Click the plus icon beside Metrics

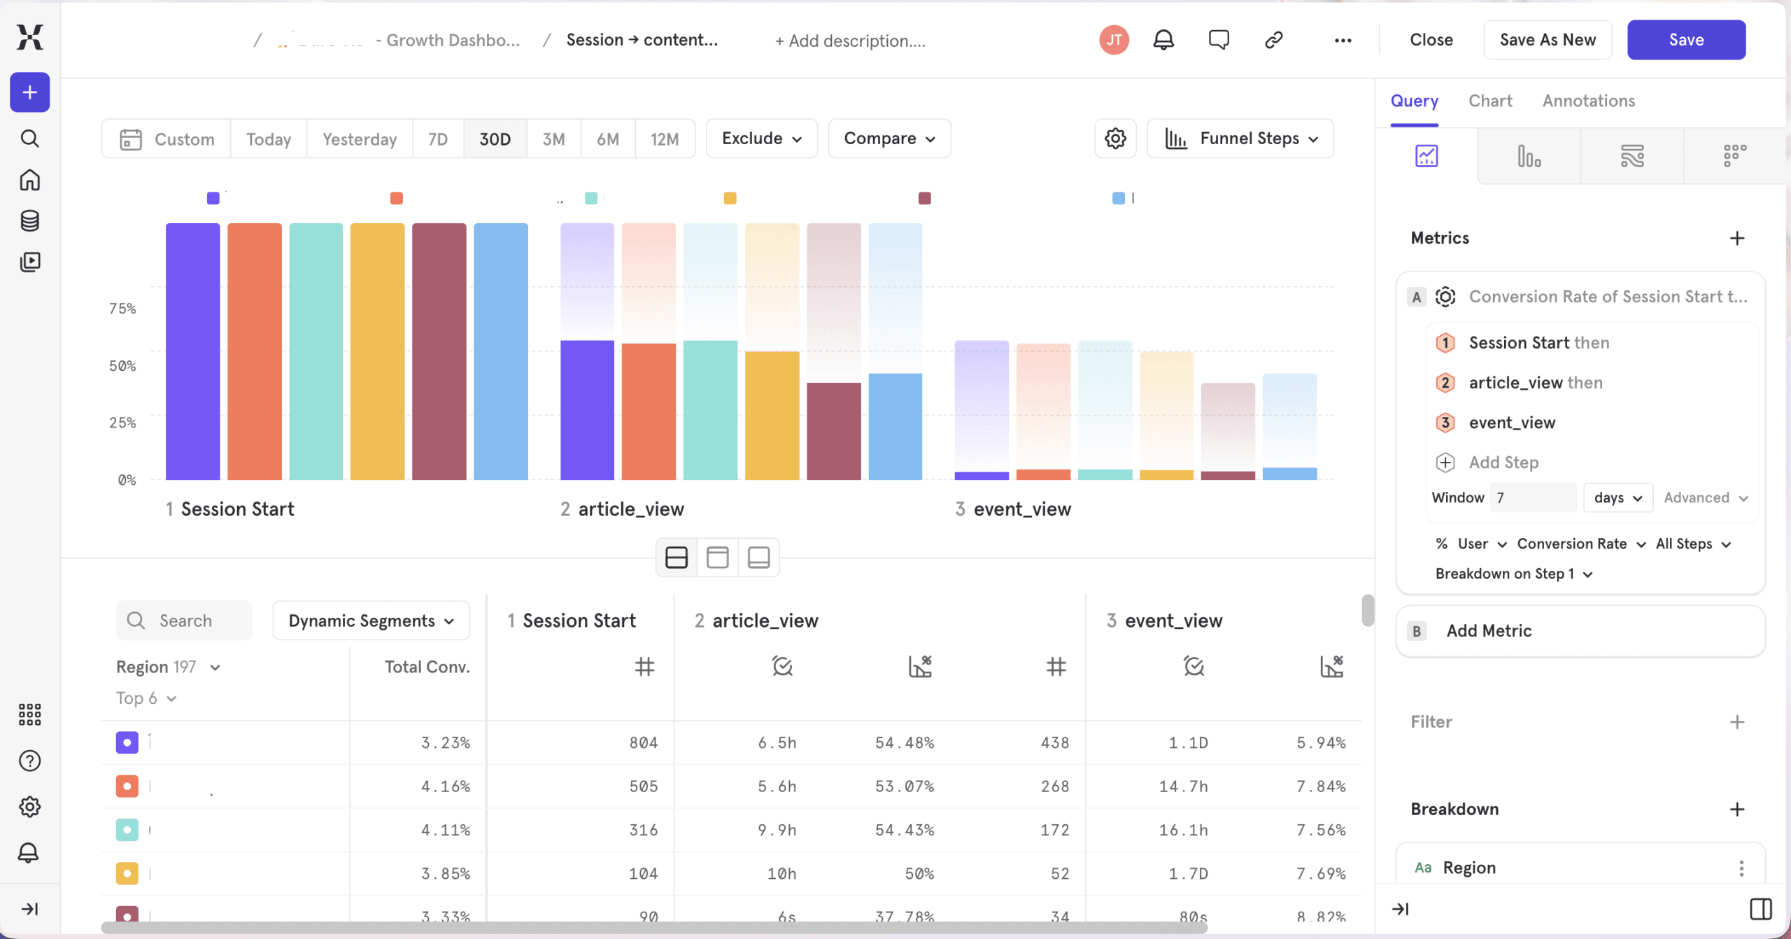[1736, 239]
